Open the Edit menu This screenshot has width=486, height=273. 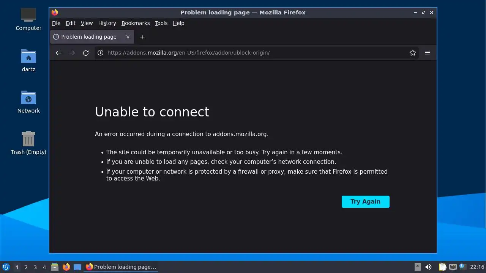click(x=71, y=23)
